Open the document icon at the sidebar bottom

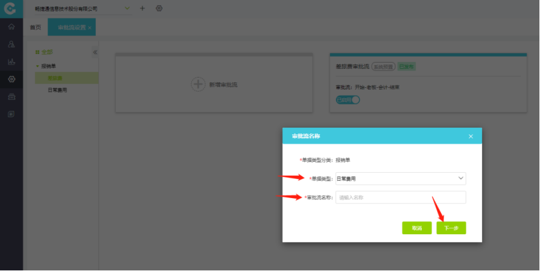coord(11,114)
